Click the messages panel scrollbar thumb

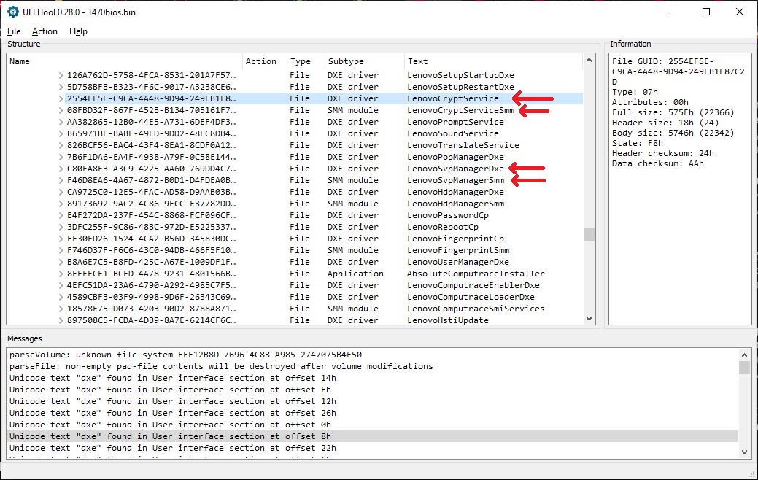[x=744, y=368]
